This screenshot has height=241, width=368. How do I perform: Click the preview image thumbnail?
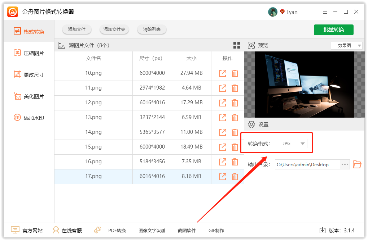click(304, 85)
